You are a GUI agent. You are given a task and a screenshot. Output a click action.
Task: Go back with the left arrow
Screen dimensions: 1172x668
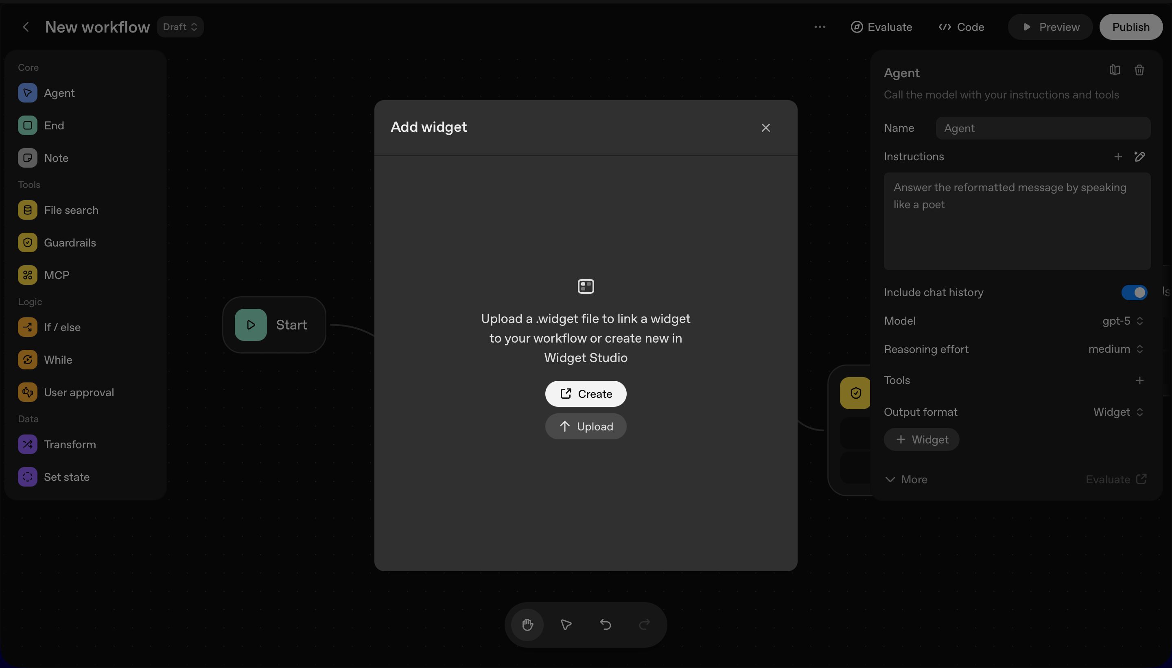[x=26, y=27]
